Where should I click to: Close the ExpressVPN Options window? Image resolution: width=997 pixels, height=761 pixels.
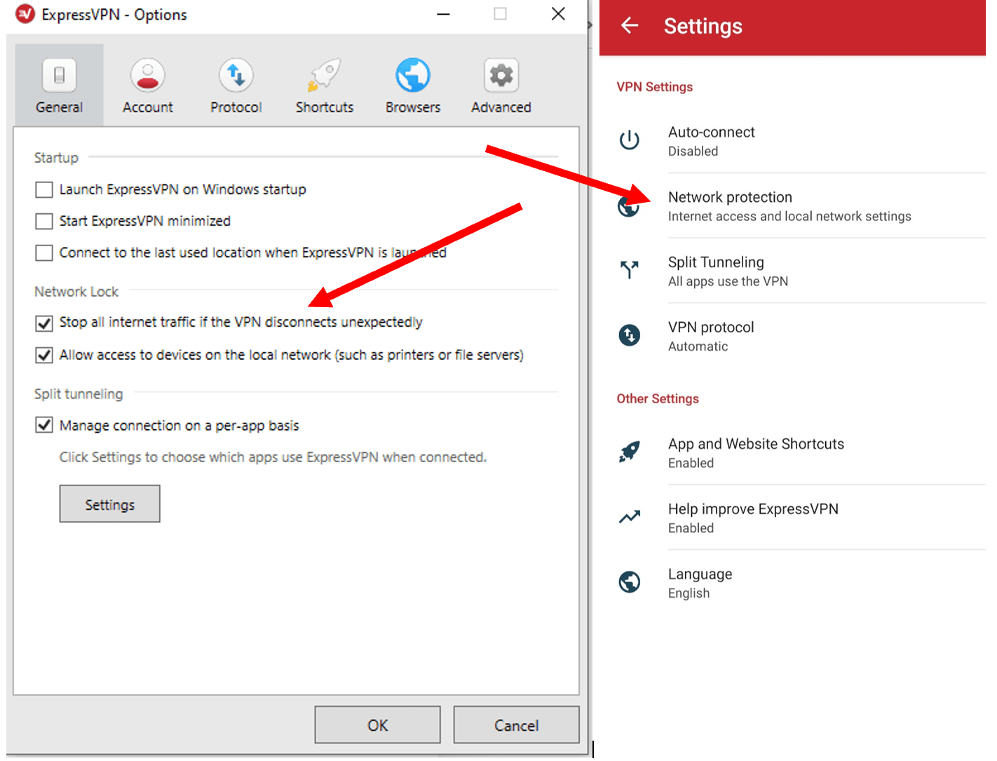click(x=558, y=14)
